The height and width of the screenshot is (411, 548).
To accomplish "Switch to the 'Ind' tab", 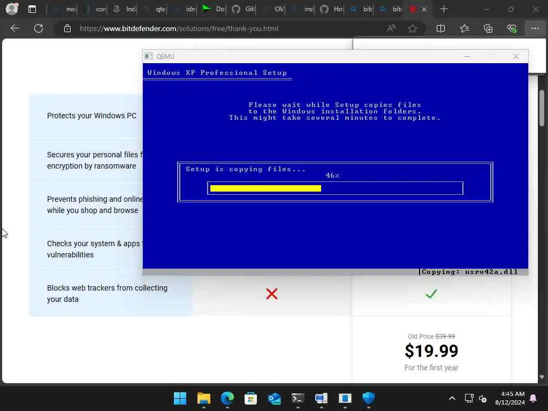I will point(124,9).
